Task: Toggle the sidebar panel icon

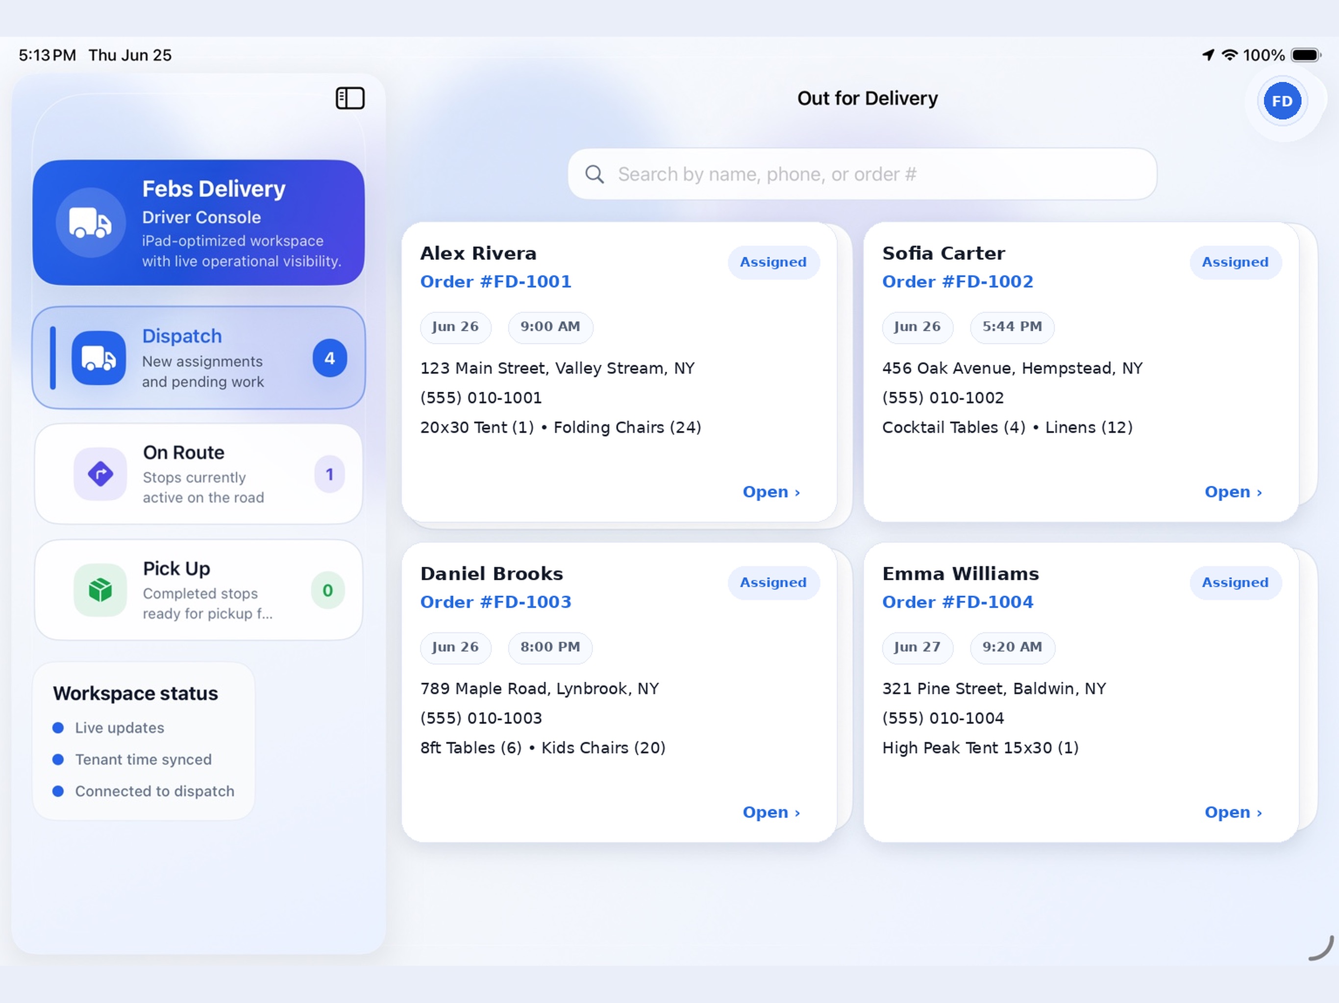Action: tap(350, 98)
